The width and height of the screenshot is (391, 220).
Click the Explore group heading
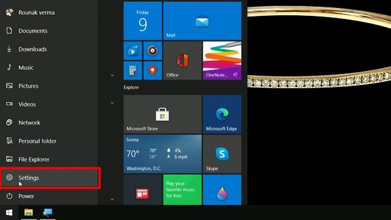(x=131, y=87)
